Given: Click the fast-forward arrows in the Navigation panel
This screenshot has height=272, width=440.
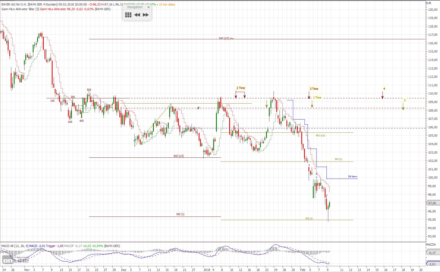Looking at the screenshot, I should (146, 15).
